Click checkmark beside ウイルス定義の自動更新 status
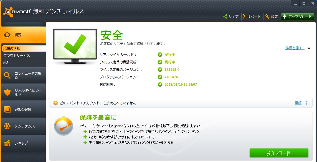The width and height of the screenshot is (317, 162). point(160,62)
